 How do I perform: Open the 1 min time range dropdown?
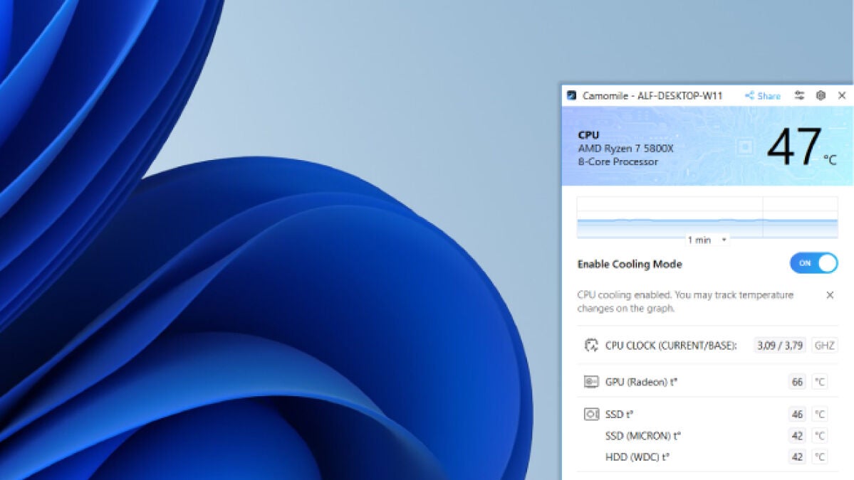pos(707,240)
